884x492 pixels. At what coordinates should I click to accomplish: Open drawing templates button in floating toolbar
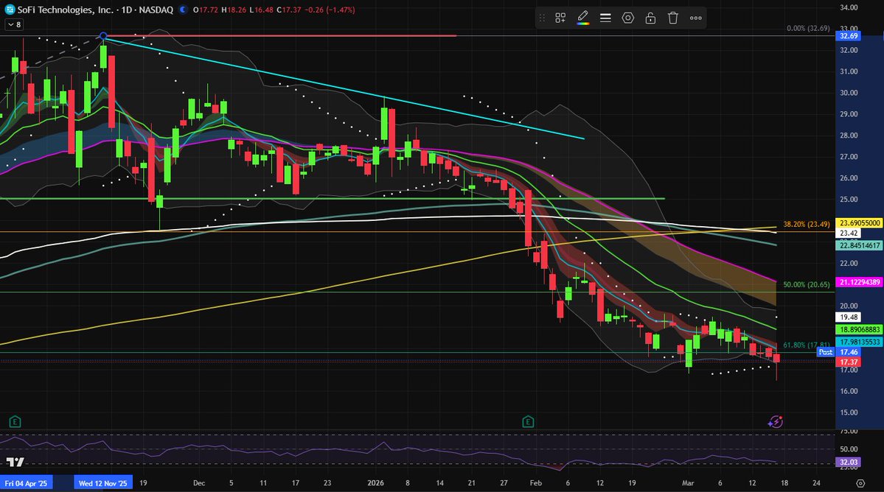(x=560, y=18)
